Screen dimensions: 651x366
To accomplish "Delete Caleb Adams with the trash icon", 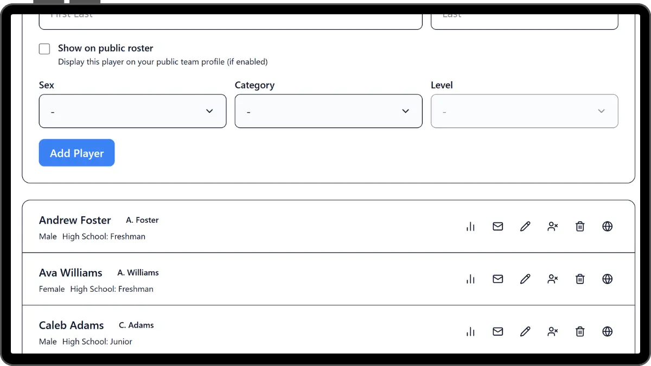I will click(x=579, y=331).
